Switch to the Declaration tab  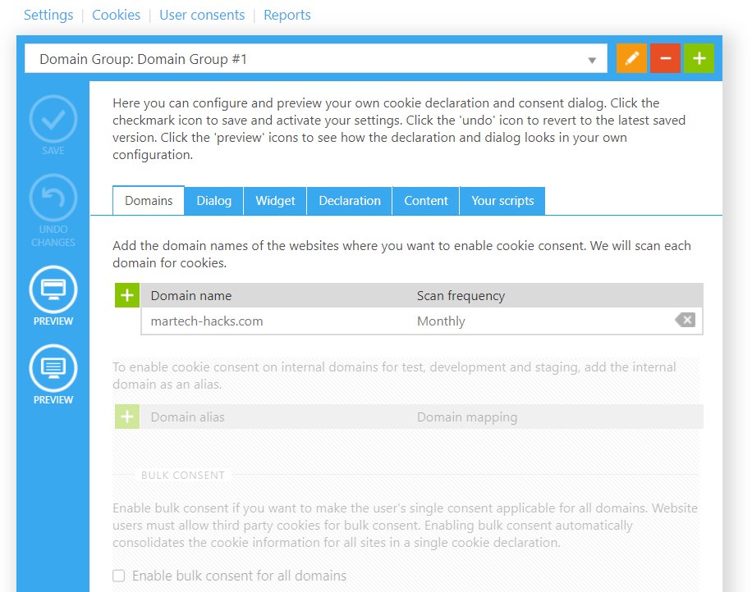coord(350,201)
